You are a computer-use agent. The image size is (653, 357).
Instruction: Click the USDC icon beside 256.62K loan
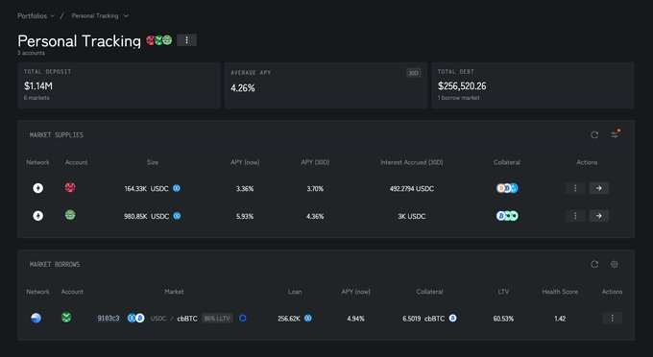tap(307, 319)
